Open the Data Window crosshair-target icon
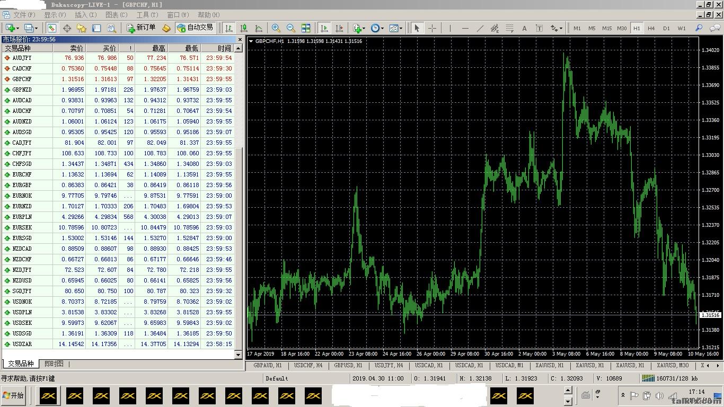 (67, 28)
